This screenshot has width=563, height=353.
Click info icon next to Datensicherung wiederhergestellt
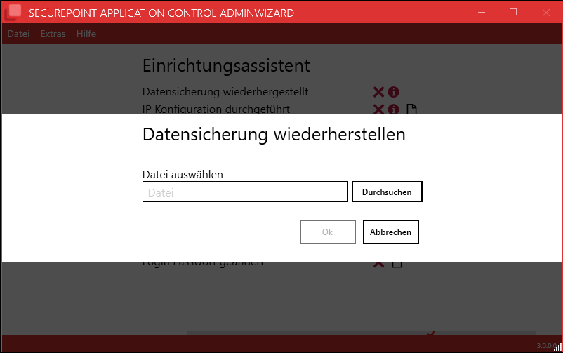[x=394, y=92]
